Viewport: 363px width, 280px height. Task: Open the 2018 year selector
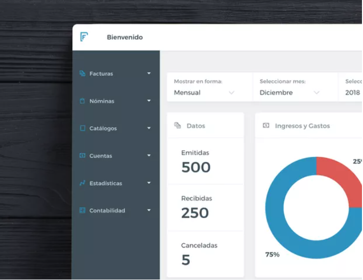tap(352, 92)
